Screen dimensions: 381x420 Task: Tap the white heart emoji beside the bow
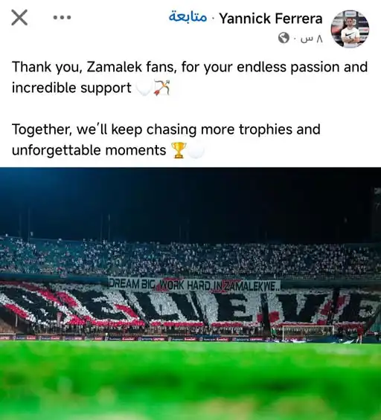tap(144, 88)
